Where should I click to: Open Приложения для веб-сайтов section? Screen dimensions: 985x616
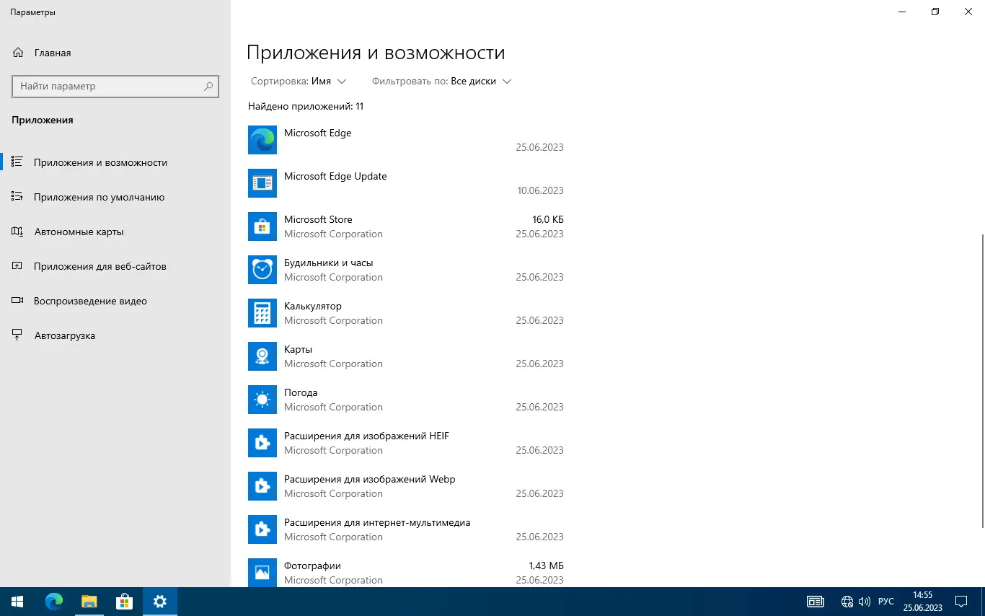tap(115, 266)
